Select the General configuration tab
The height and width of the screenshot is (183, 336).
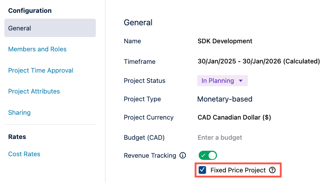point(50,28)
